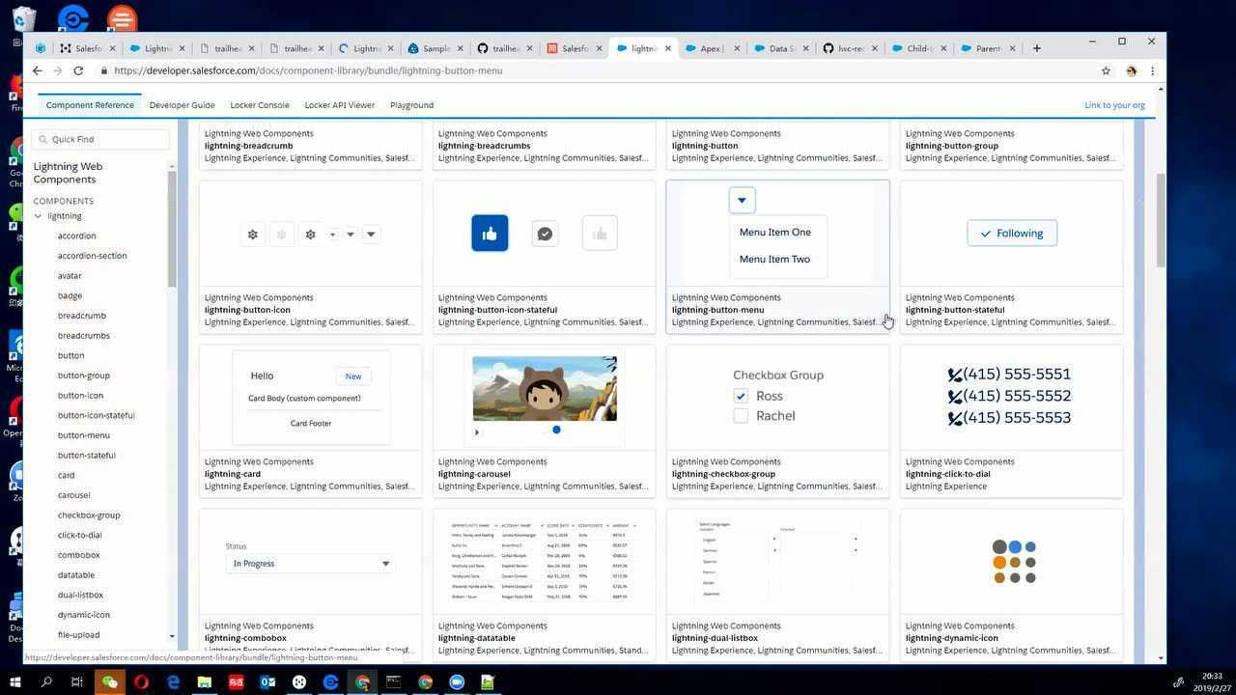
Task: Check the Rachel checkbox
Action: tap(741, 415)
